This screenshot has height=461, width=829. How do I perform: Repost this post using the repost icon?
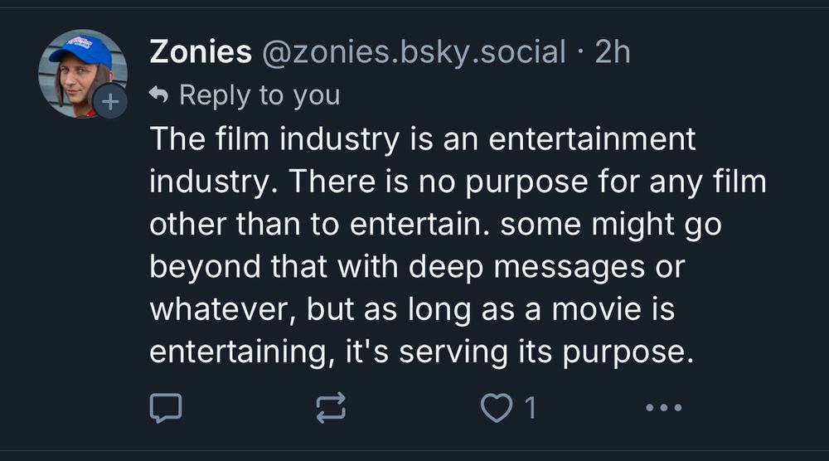[331, 408]
